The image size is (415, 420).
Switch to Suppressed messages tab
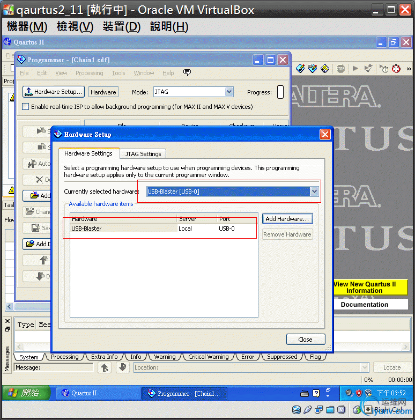pyautogui.click(x=282, y=357)
